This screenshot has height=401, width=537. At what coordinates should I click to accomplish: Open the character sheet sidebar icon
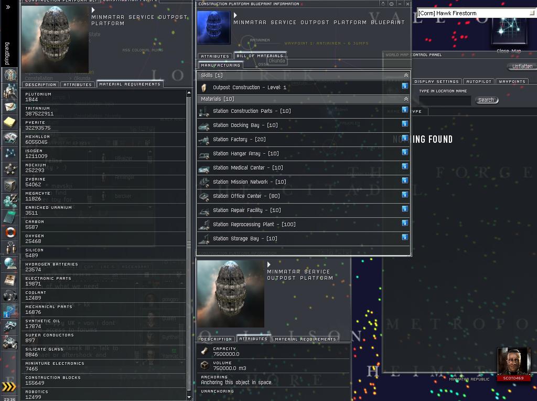pos(9,75)
